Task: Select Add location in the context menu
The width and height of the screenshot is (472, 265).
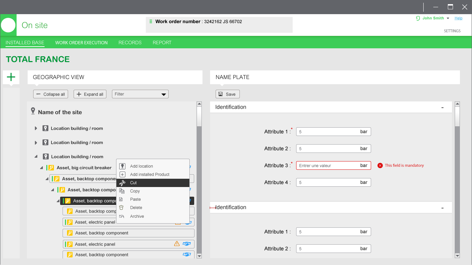Action: [x=153, y=166]
